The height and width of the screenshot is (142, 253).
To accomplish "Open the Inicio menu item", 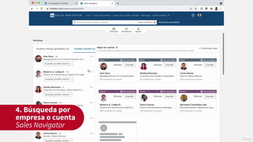I will point(89,15).
